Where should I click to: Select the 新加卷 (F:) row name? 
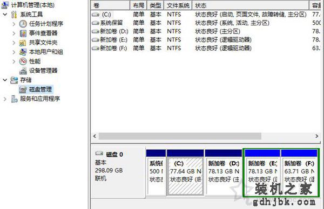[x=113, y=48]
